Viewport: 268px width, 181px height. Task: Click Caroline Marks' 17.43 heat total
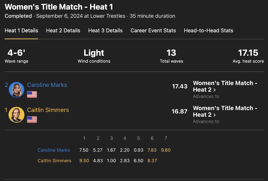tap(180, 86)
